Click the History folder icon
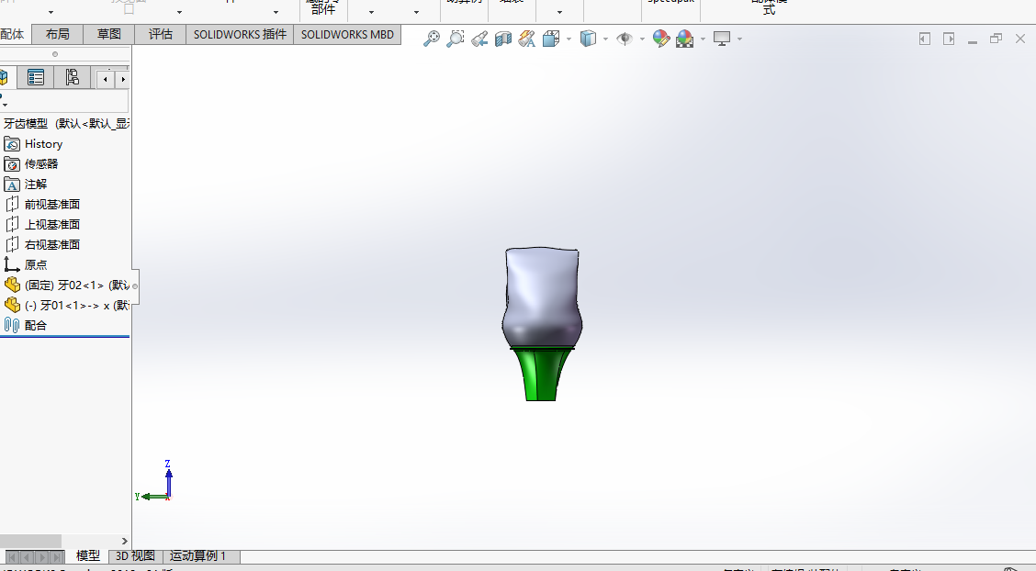 pyautogui.click(x=12, y=144)
